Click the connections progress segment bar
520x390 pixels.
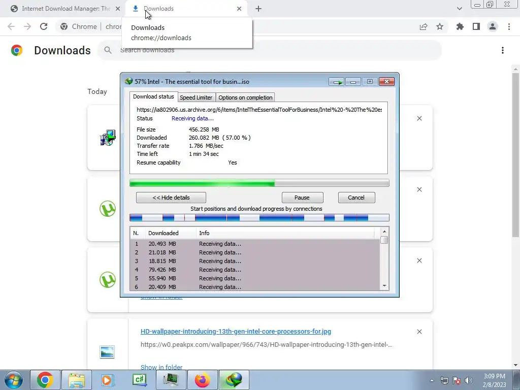259,218
